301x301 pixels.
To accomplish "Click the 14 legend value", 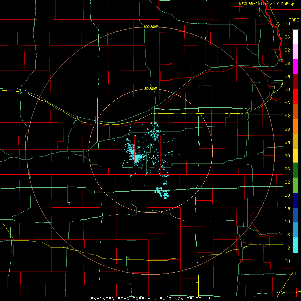I will [287, 208].
